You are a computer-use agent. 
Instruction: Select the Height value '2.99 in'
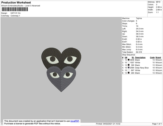coord(159,7)
